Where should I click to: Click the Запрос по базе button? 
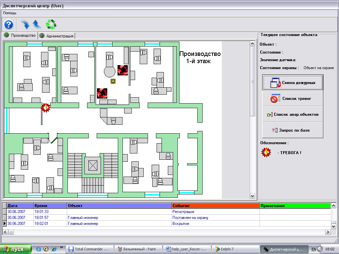point(293,130)
